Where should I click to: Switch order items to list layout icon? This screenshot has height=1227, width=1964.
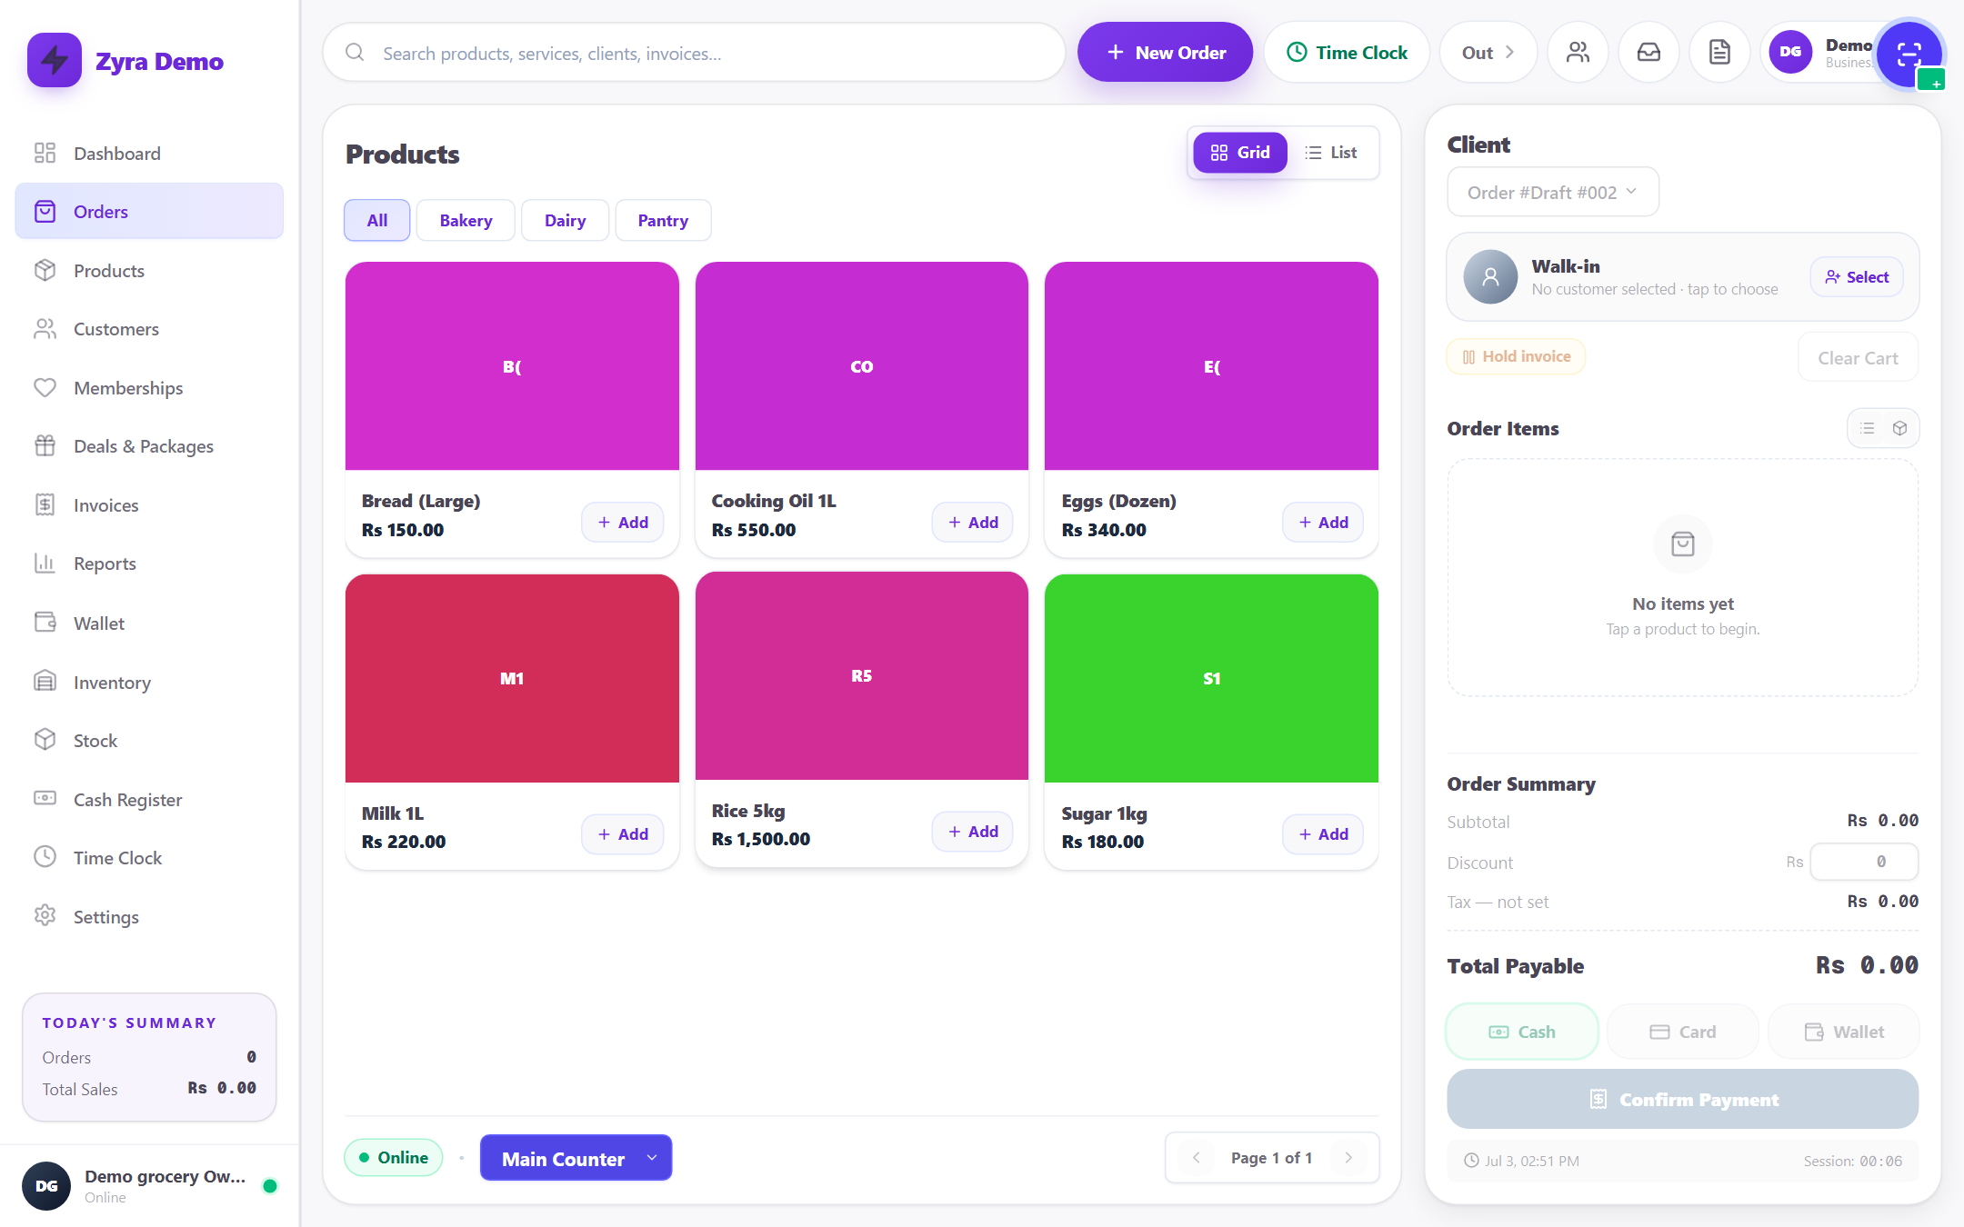(1868, 428)
